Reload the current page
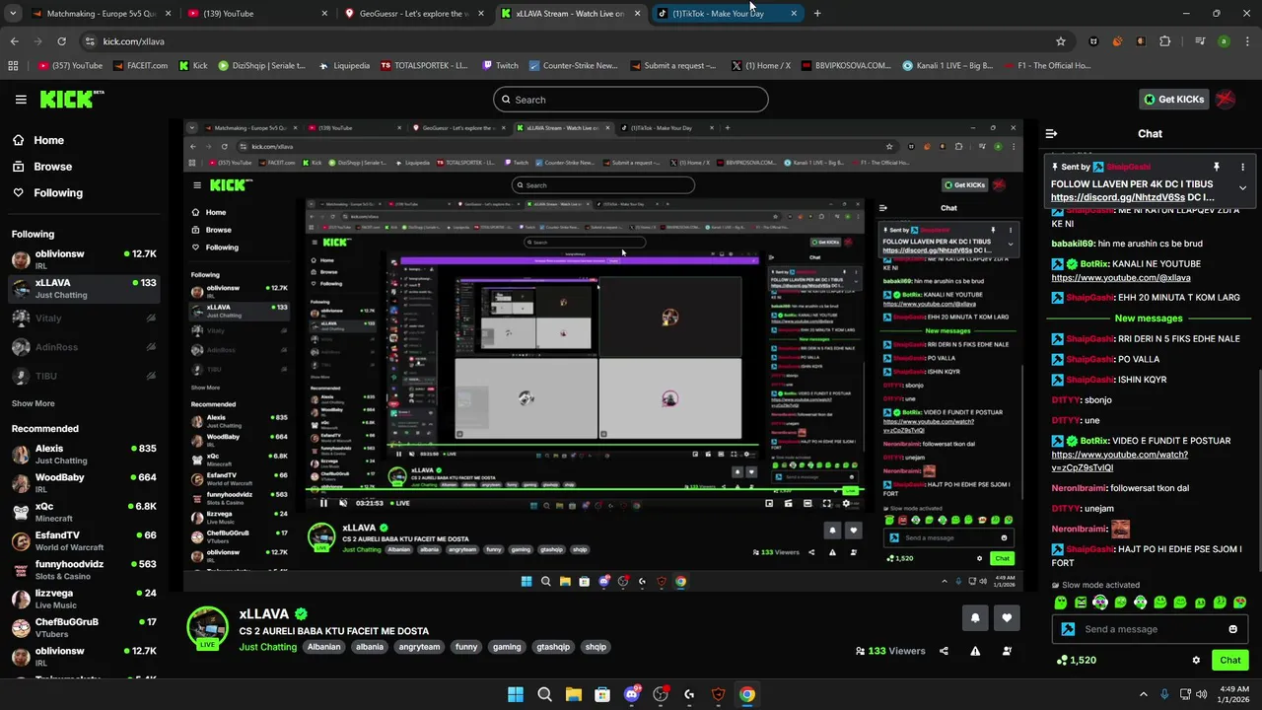This screenshot has height=710, width=1262. (61, 41)
